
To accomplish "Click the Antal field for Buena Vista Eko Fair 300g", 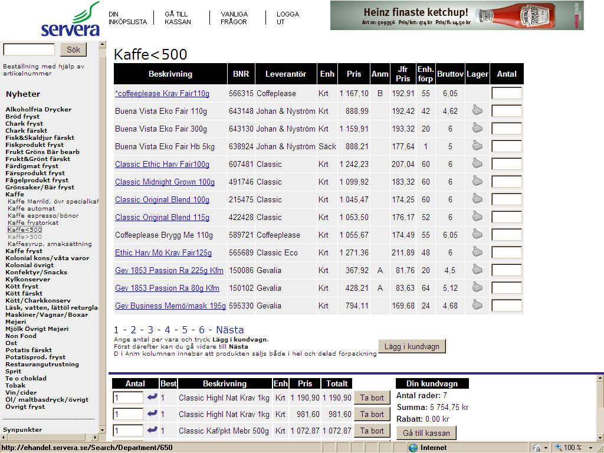I will (x=507, y=129).
